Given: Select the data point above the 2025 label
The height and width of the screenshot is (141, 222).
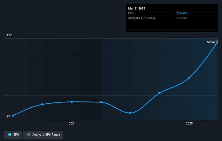Looking at the screenshot, I should tap(189, 78).
